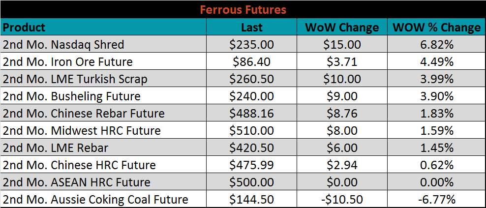The height and width of the screenshot is (208, 486).
Task: Click the -6.77% change cell
Action: pos(436,199)
